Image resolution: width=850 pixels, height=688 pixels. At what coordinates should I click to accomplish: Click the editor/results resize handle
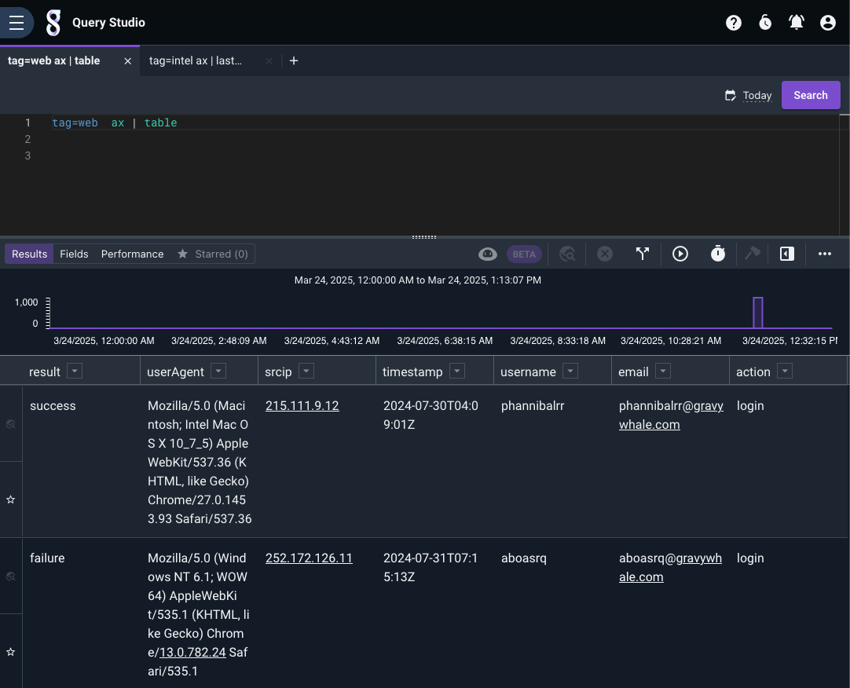pos(424,237)
